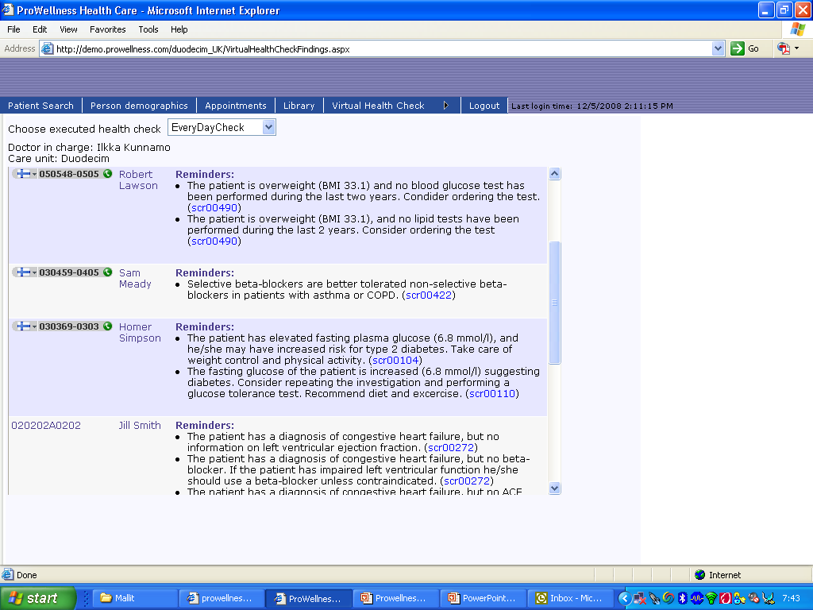Click the patient ID 020202A0202 link
The image size is (813, 610).
[46, 426]
